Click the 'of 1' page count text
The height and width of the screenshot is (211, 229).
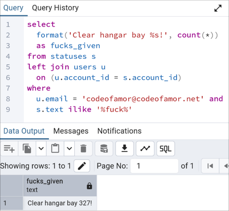[187, 166]
